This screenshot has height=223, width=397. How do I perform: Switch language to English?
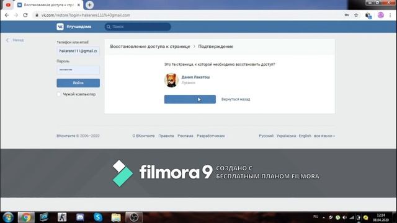(305, 136)
